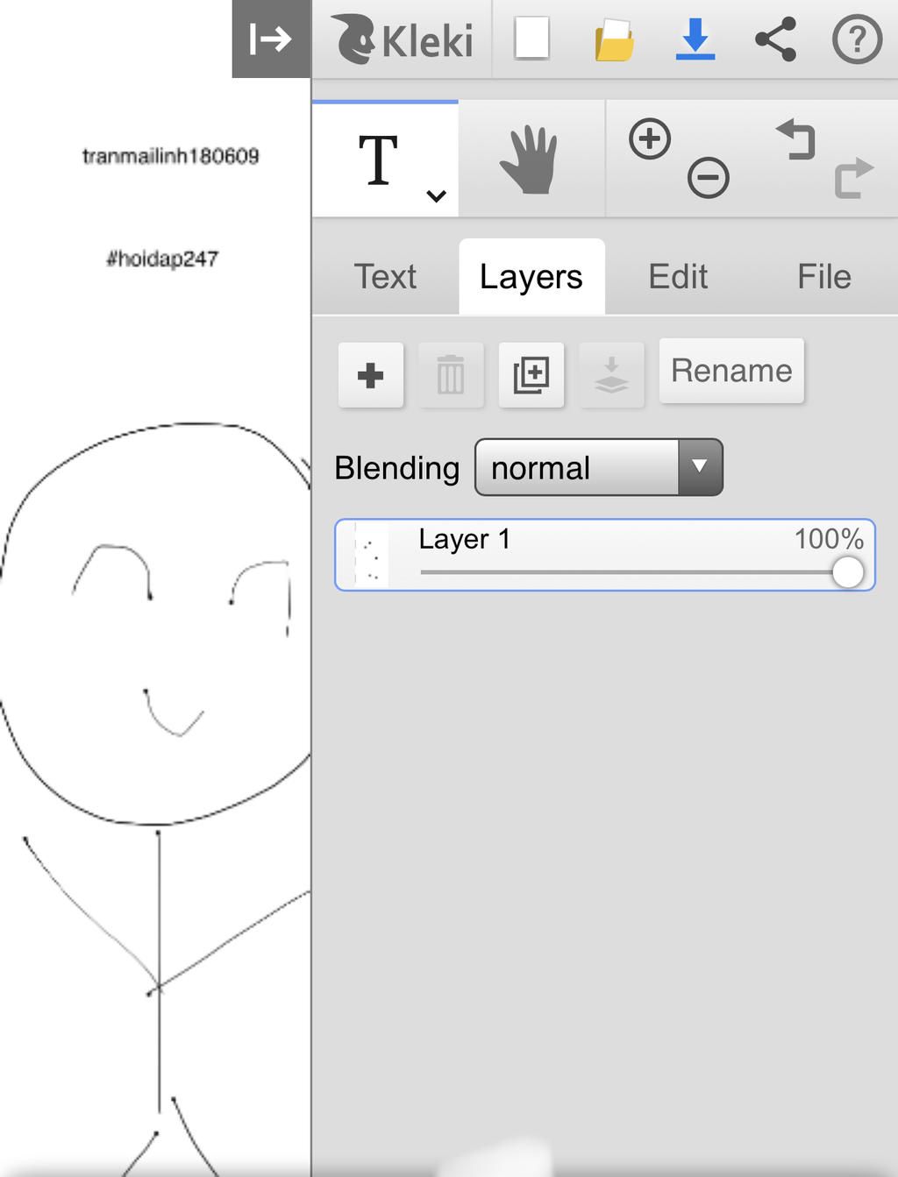Screen dimensions: 898x1177
Task: Switch to the Layers tab
Action: [x=531, y=277]
